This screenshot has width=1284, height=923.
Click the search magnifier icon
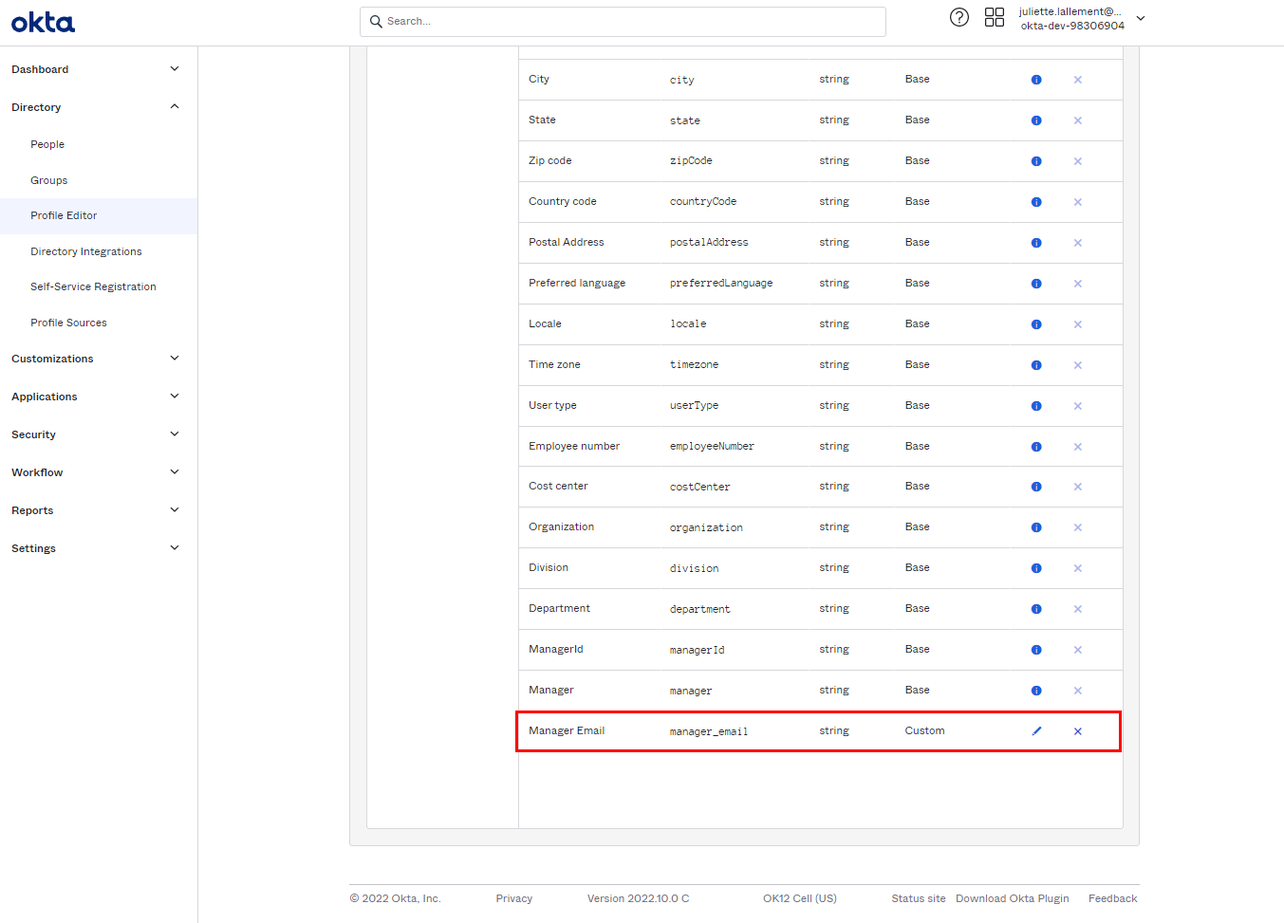click(375, 21)
